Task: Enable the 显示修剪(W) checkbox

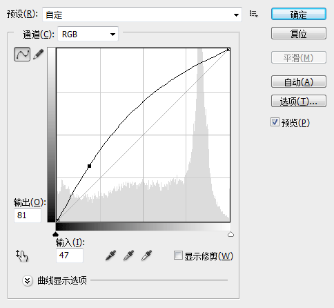Action: (178, 256)
